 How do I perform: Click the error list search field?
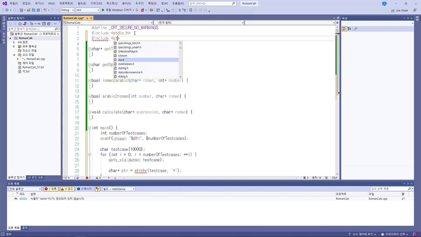pyautogui.click(x=390, y=189)
